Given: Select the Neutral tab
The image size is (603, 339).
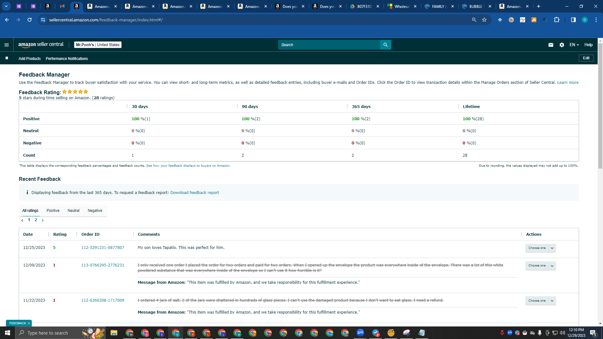Looking at the screenshot, I should click(73, 211).
